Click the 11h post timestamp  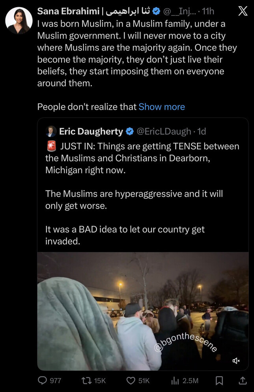pos(208,11)
